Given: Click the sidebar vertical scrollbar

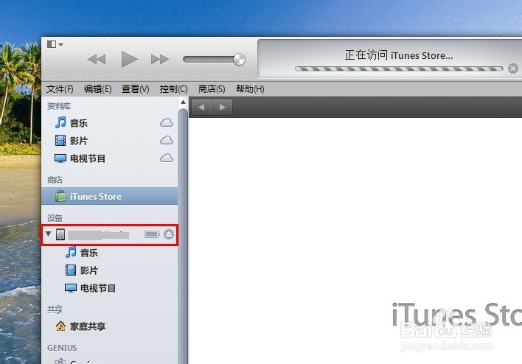Looking at the screenshot, I should pos(183,237).
